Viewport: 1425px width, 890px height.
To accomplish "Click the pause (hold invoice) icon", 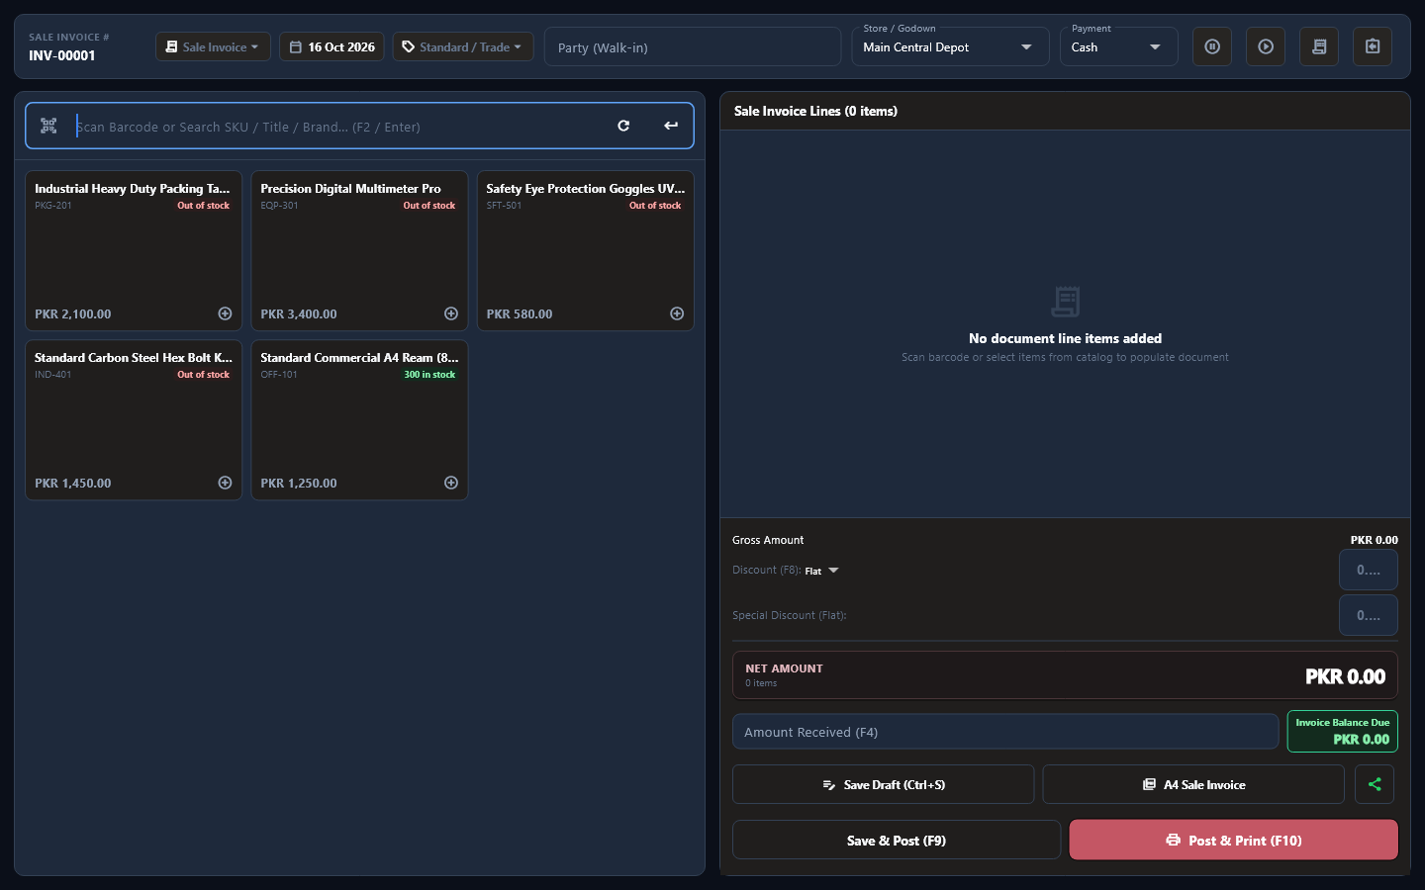I will [x=1212, y=46].
